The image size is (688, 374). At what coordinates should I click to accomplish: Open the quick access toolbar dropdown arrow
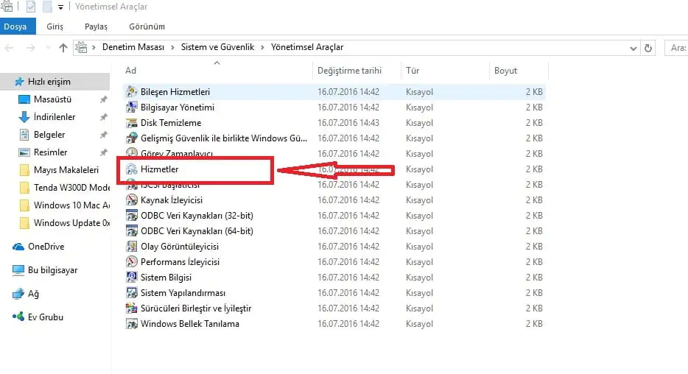tap(60, 7)
